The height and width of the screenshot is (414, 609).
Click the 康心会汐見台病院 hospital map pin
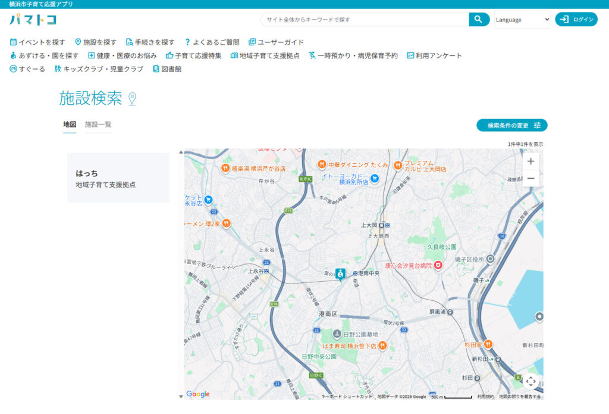(438, 266)
